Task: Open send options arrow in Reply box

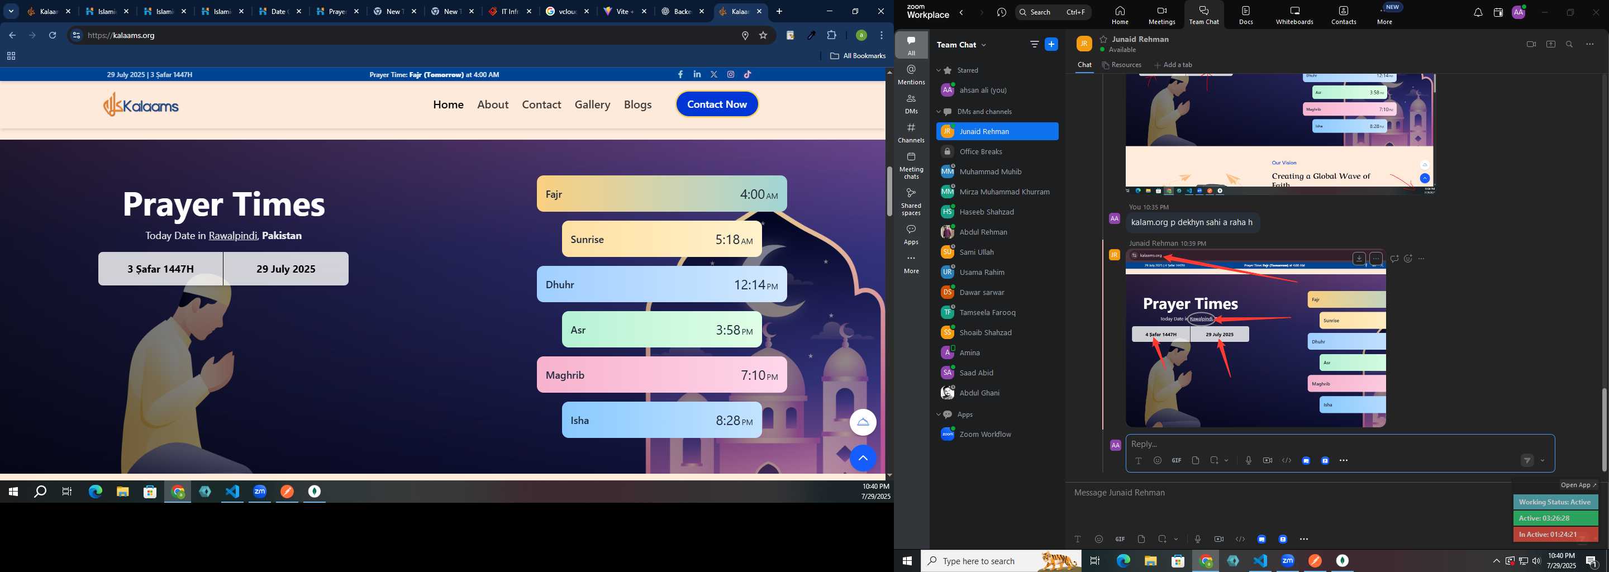Action: point(1542,461)
